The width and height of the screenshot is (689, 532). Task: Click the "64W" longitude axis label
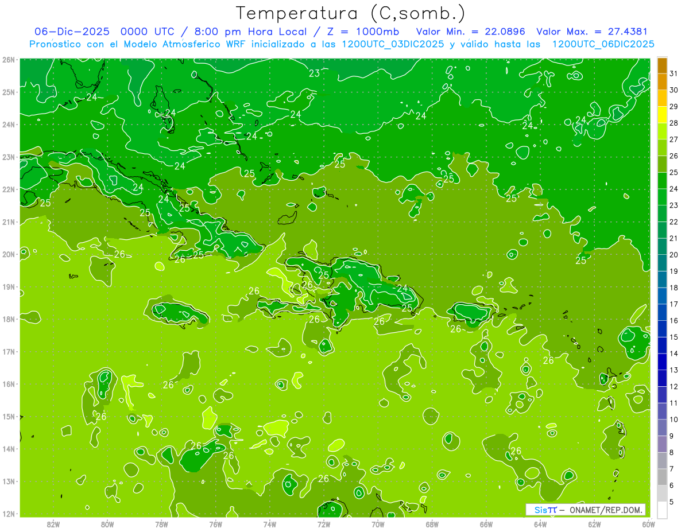point(540,523)
